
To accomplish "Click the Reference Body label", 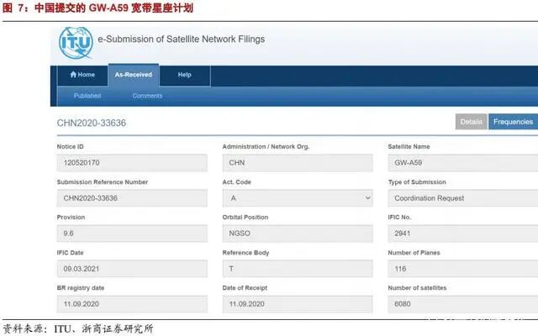I will pos(245,253).
